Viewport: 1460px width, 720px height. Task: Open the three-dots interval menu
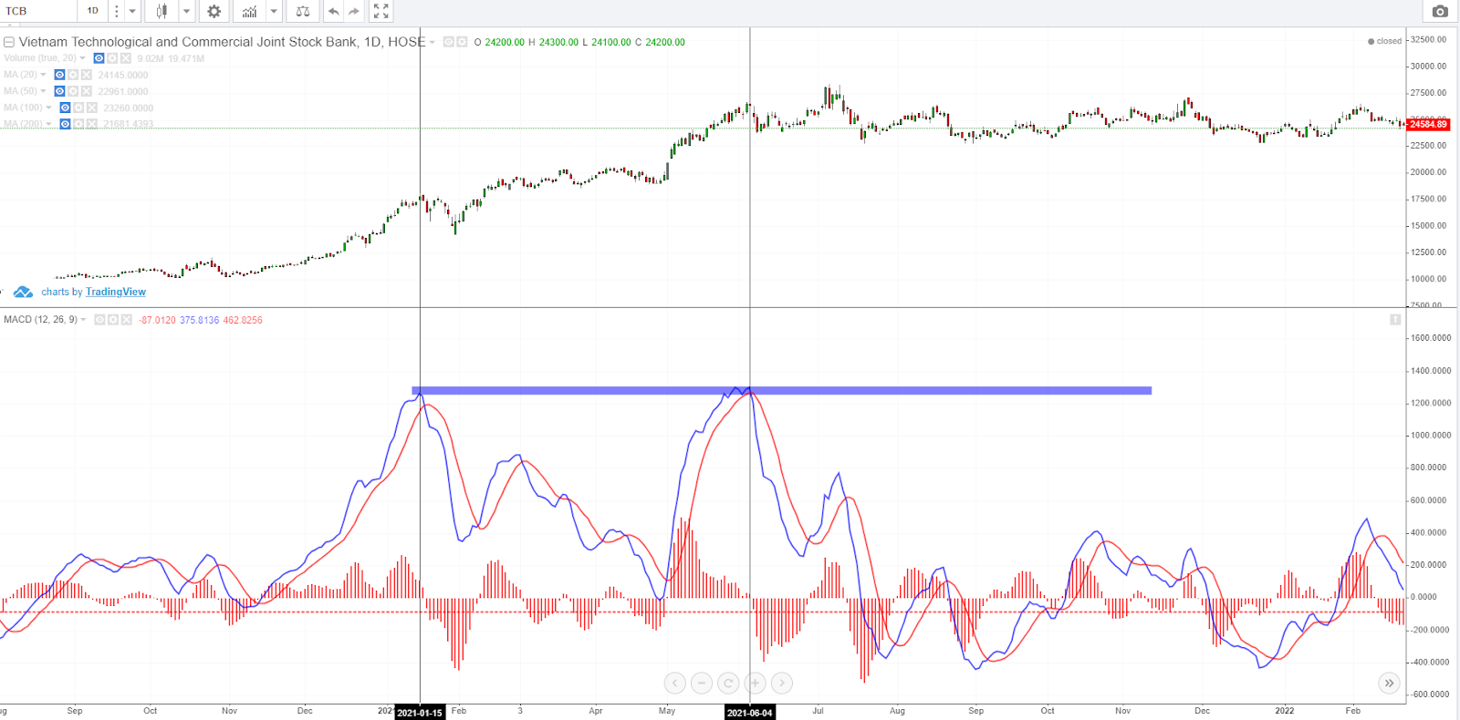[x=116, y=11]
